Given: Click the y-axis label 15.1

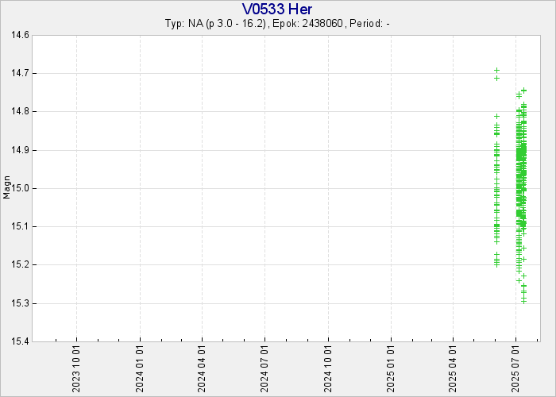Looking at the screenshot, I should [20, 226].
